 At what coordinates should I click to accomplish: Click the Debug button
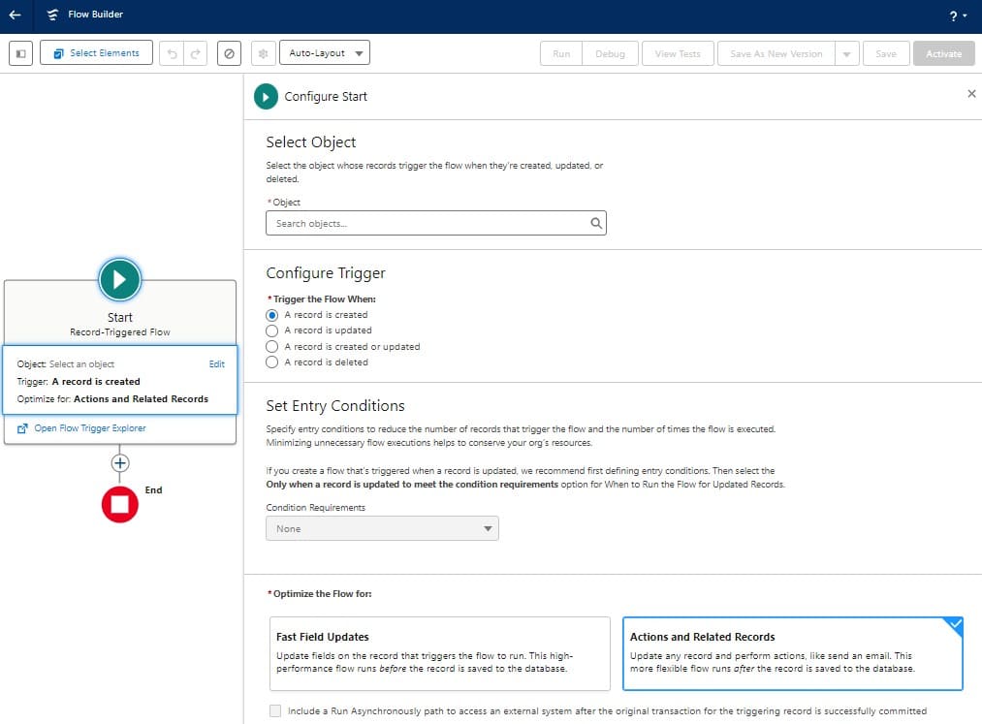pos(610,54)
